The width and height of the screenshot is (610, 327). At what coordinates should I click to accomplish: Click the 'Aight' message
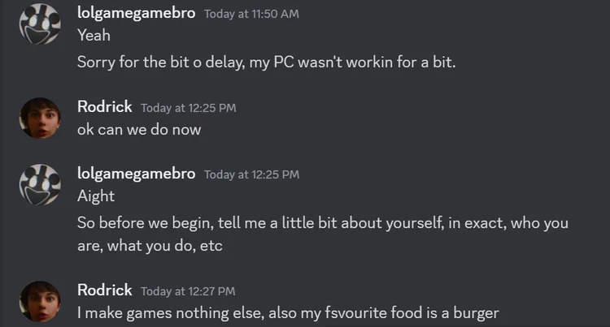(x=95, y=196)
